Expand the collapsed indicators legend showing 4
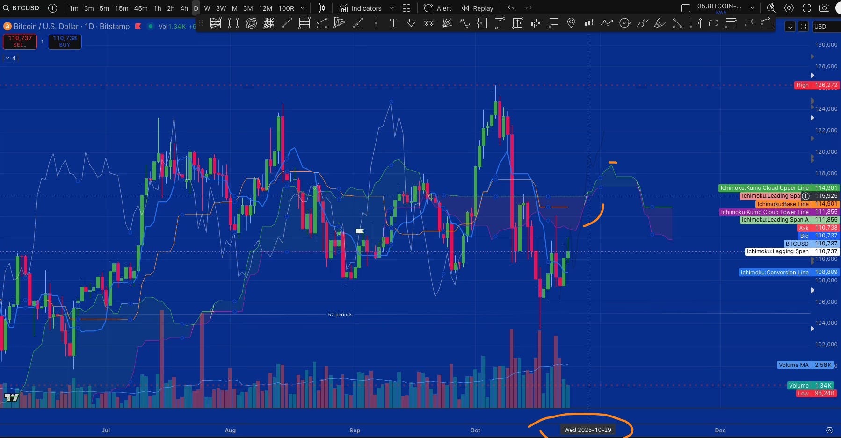This screenshot has width=841, height=438. [10, 58]
